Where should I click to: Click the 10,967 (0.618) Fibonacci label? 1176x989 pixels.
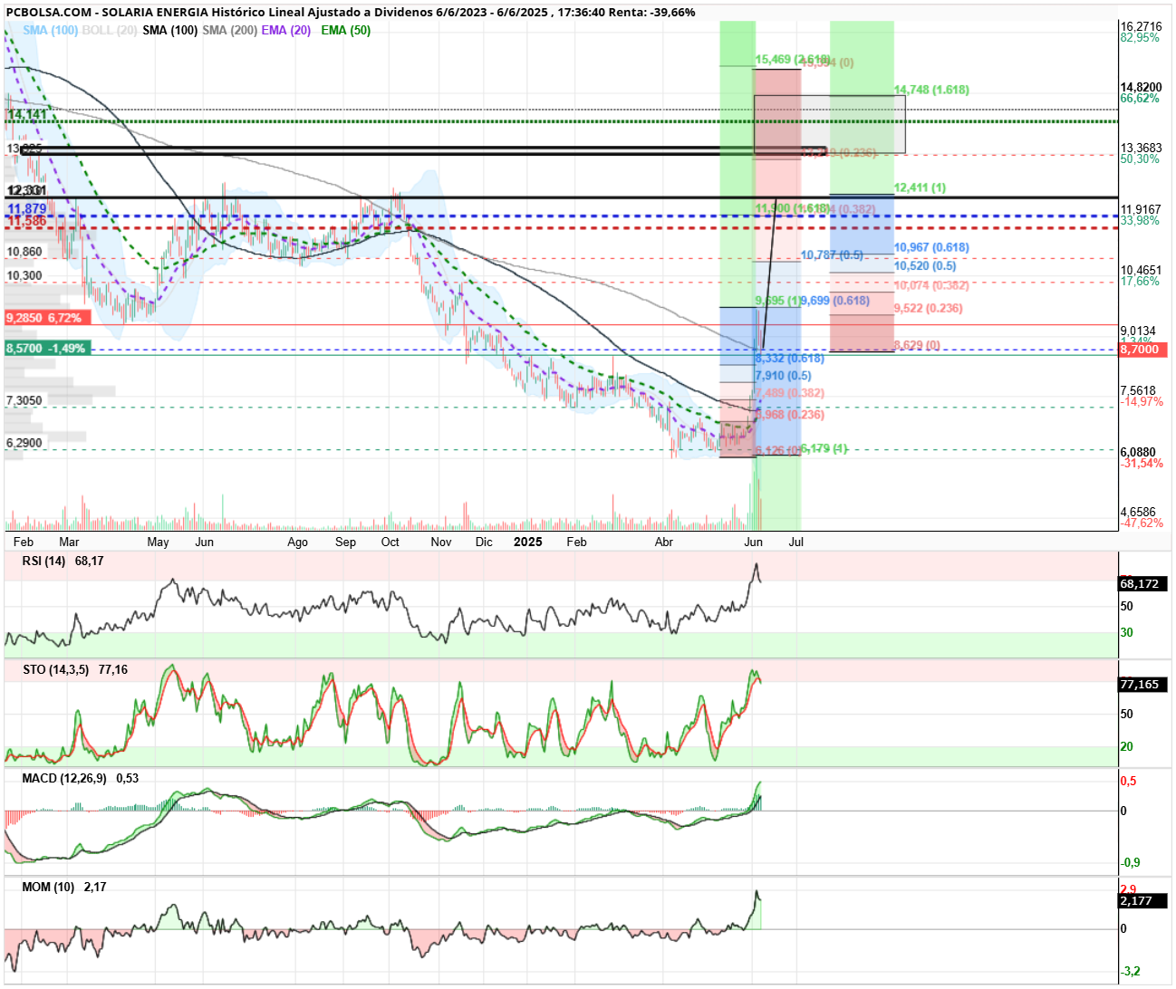(931, 247)
